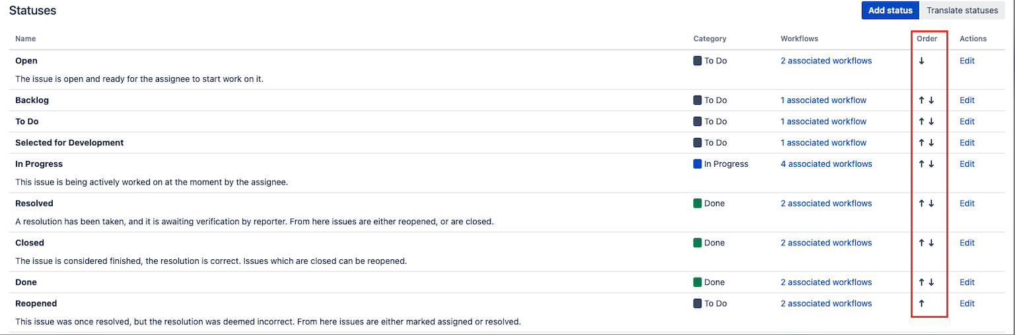The height and width of the screenshot is (335, 1015).
Task: View Backlog's 1 associated workflow
Action: click(823, 101)
